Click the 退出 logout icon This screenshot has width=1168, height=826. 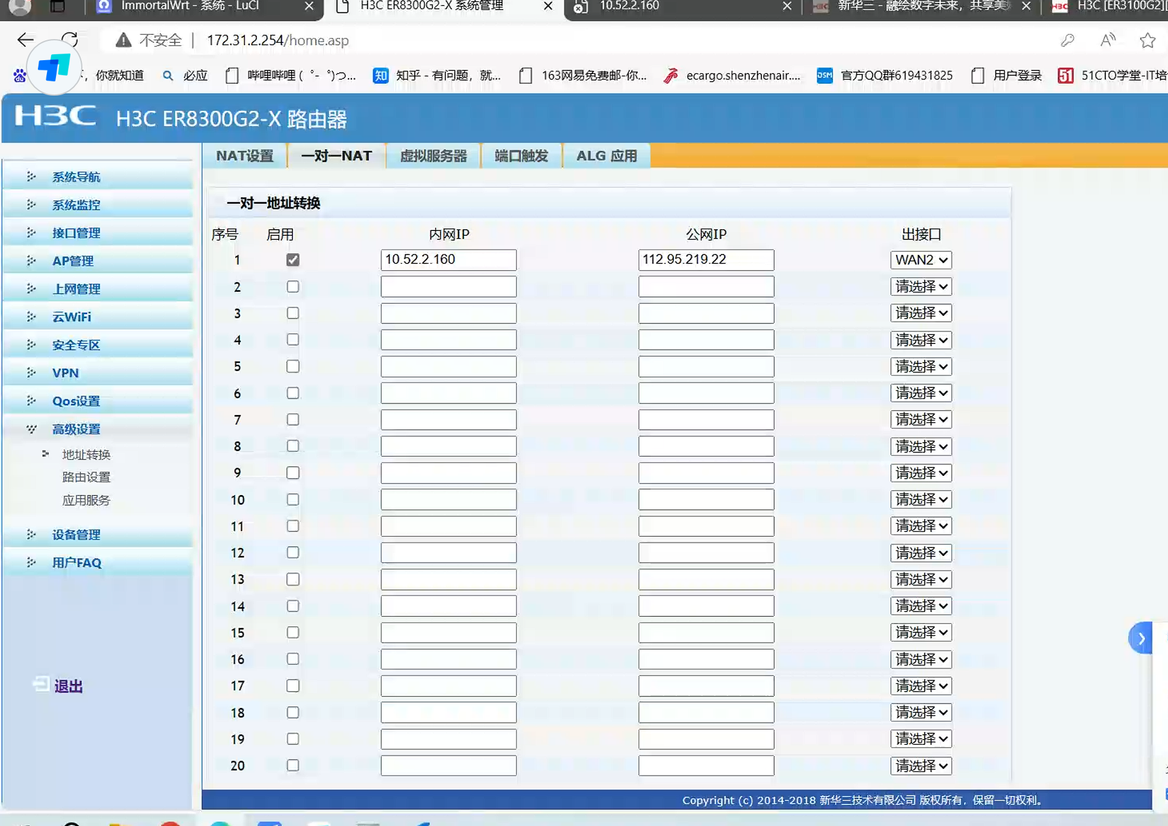[x=42, y=685]
